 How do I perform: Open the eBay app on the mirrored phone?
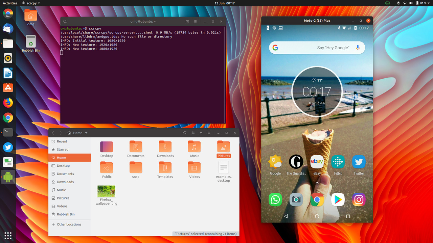pos(317,162)
